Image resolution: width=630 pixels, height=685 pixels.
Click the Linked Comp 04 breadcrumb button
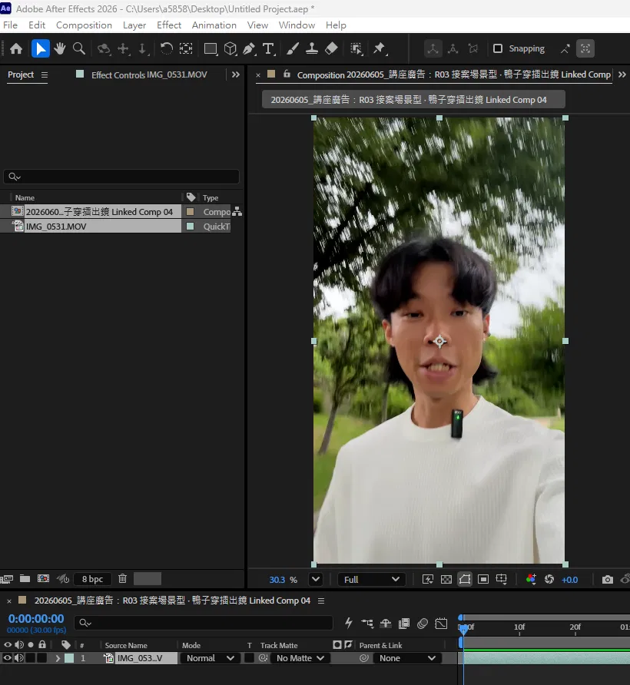pos(413,100)
